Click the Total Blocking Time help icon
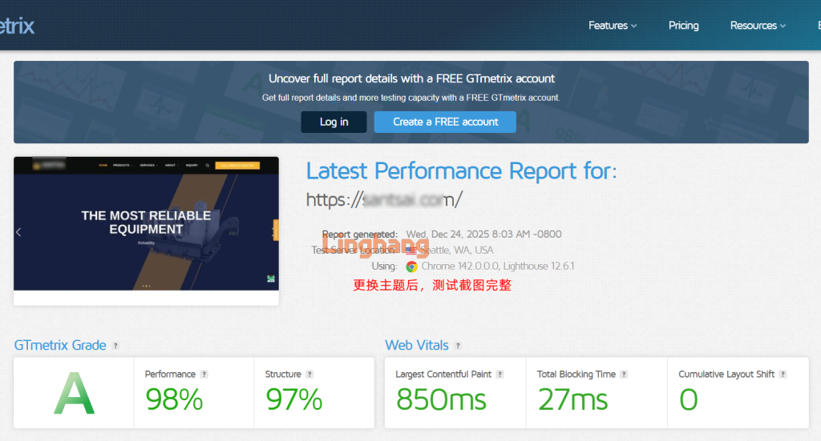Viewport: 821px width, 441px height. click(x=624, y=375)
